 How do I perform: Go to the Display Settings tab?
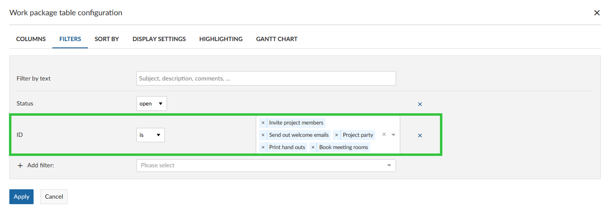pyautogui.click(x=159, y=39)
